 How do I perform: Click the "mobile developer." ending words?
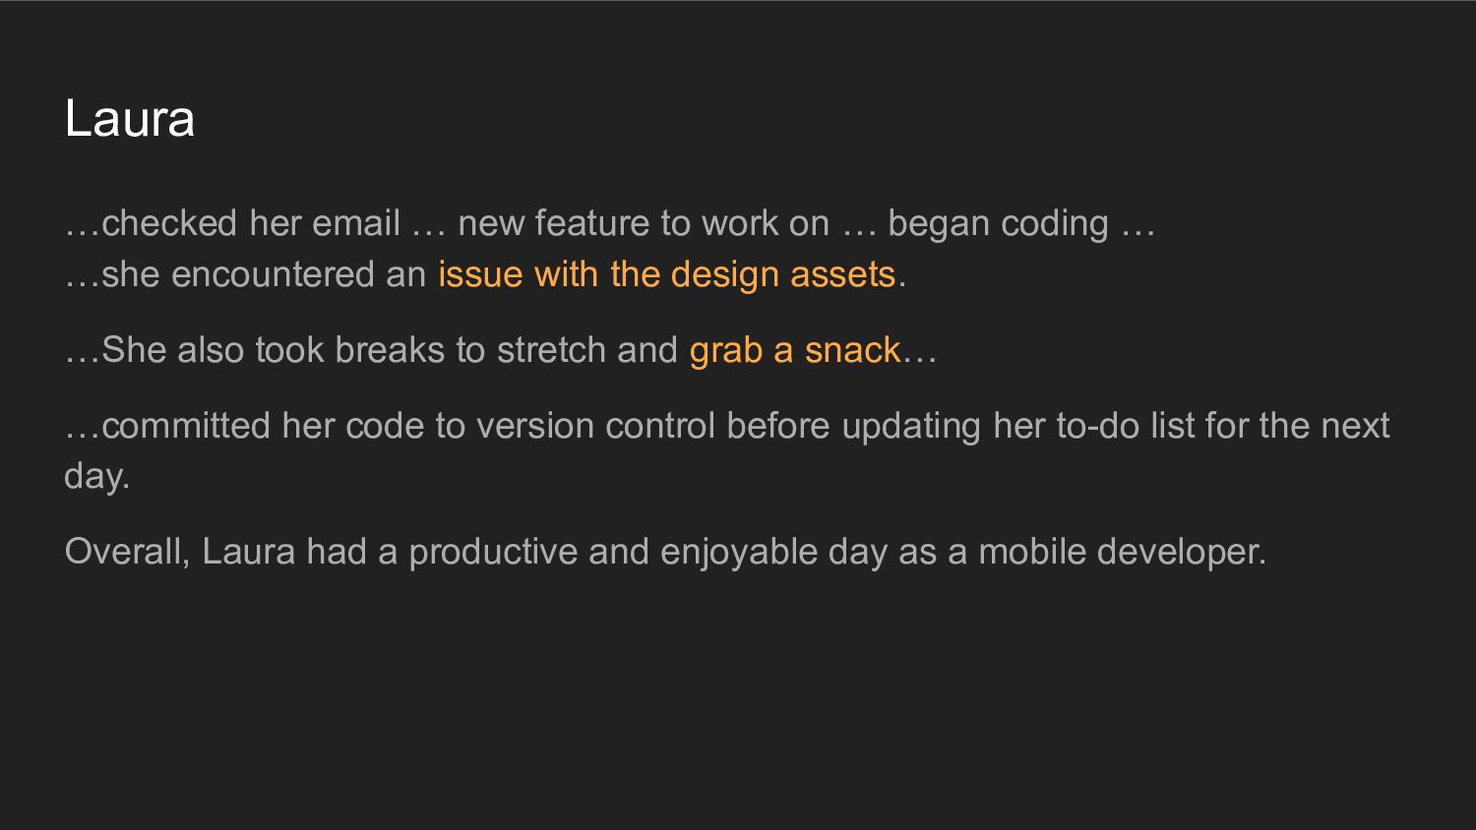click(1122, 553)
